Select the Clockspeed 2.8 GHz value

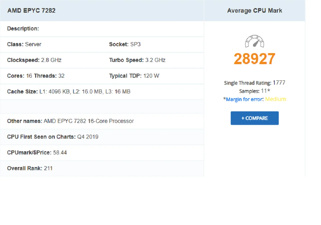(x=51, y=60)
